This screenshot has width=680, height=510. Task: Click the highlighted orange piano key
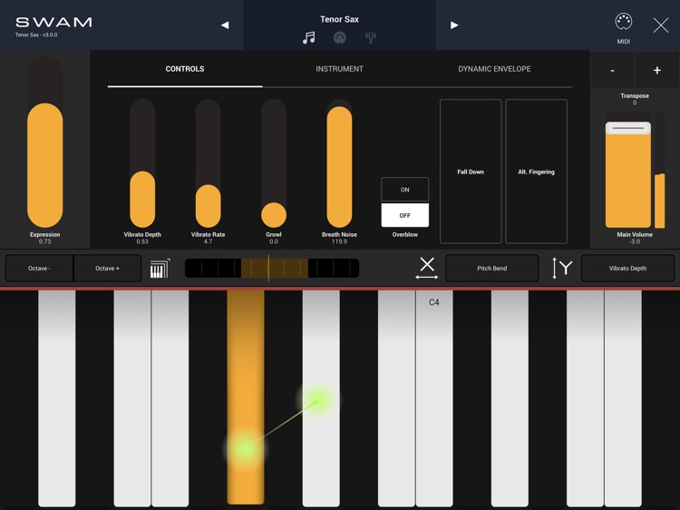click(246, 397)
